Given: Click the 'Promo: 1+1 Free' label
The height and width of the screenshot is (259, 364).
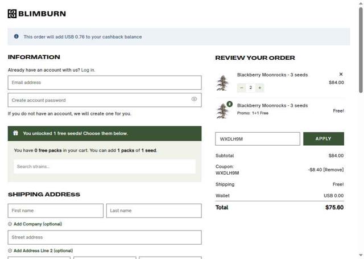Looking at the screenshot, I should 253,113.
